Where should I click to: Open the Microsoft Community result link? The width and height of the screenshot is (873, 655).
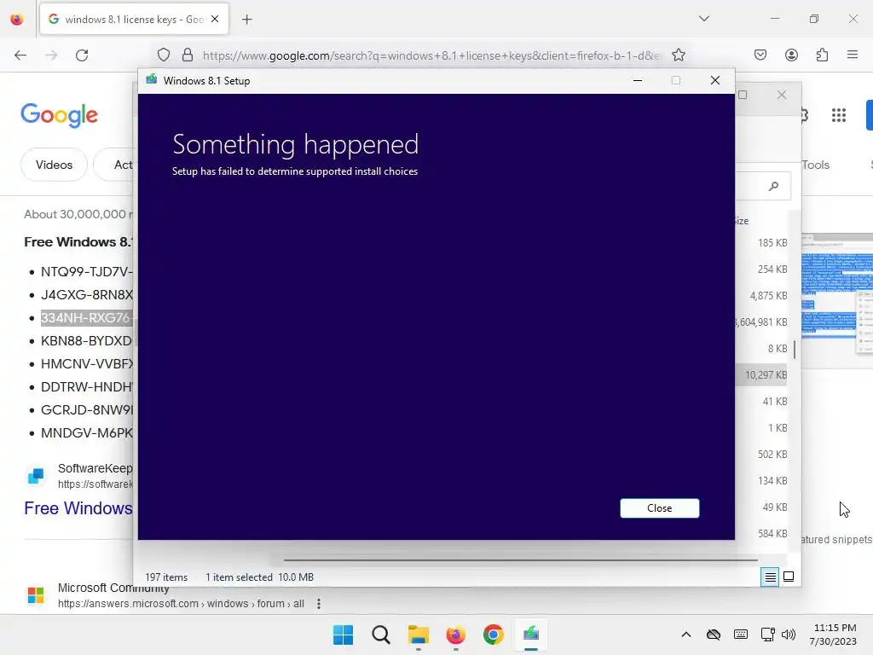coord(113,588)
